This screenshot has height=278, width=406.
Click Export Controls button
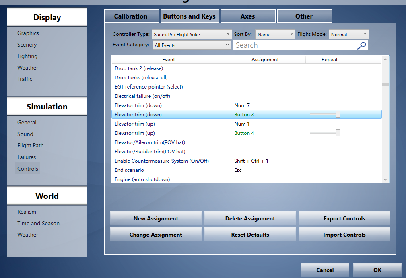coord(344,218)
